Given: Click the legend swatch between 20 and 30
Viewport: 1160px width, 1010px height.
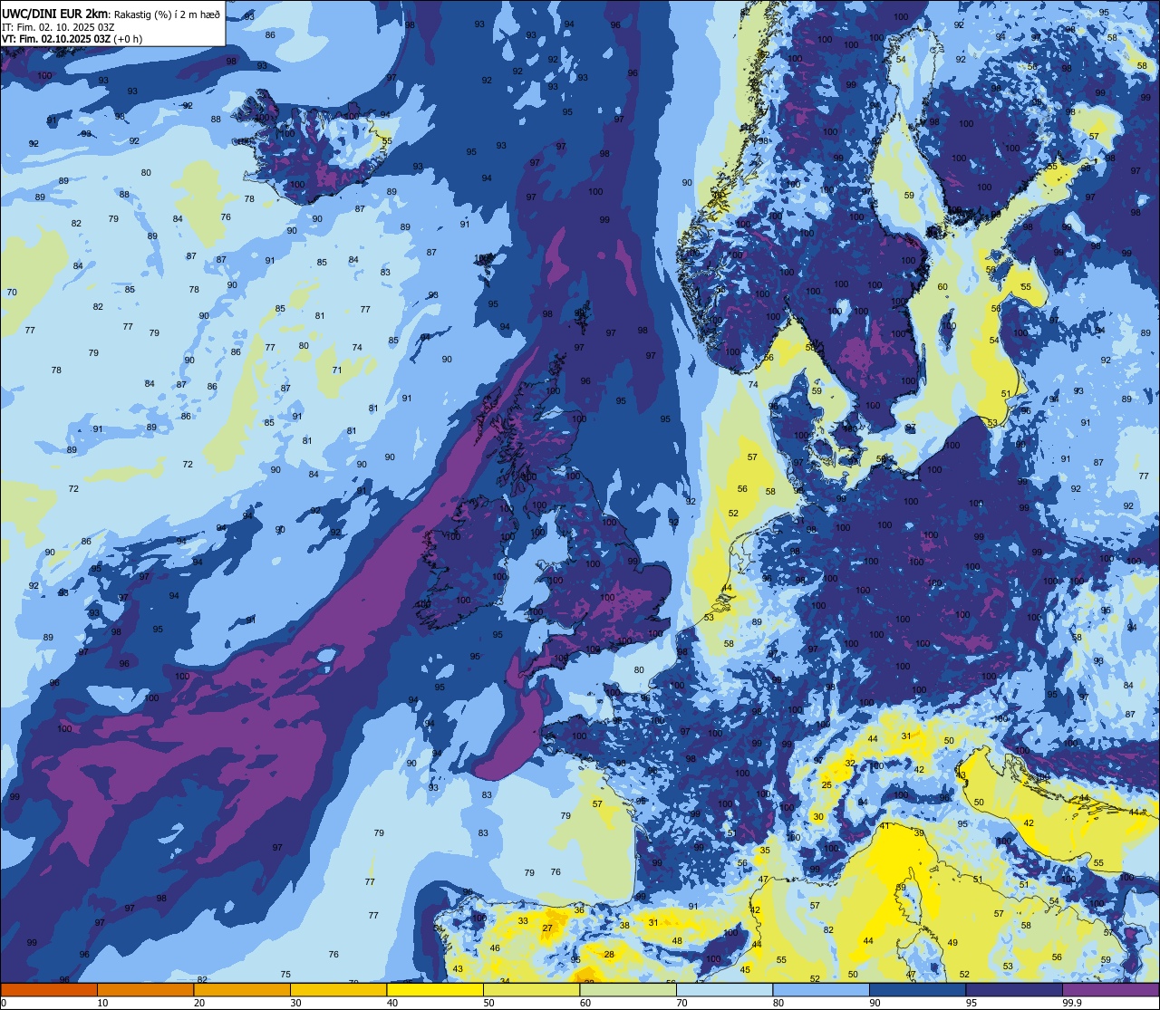Looking at the screenshot, I should [x=242, y=989].
